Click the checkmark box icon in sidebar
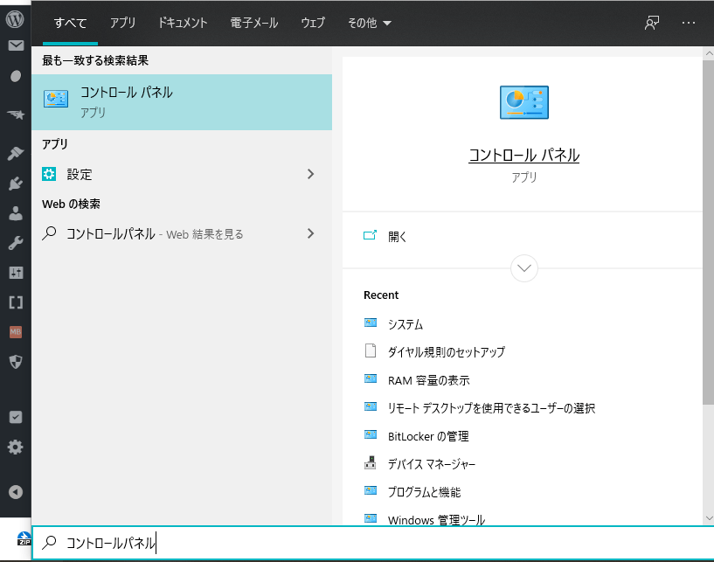714x562 pixels. (16, 417)
